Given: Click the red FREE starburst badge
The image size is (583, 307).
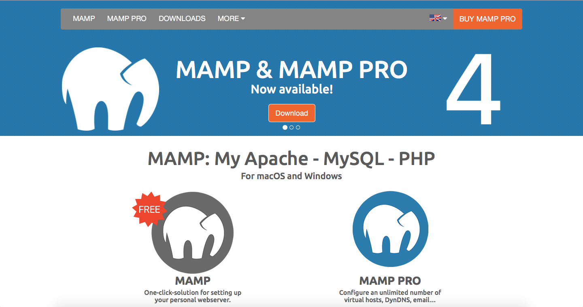Looking at the screenshot, I should (x=149, y=209).
